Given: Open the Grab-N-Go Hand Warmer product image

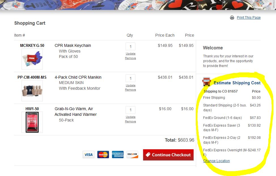Looking at the screenshot, I should [x=32, y=122].
